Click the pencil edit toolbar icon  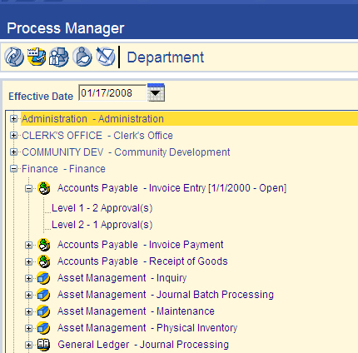(x=106, y=57)
